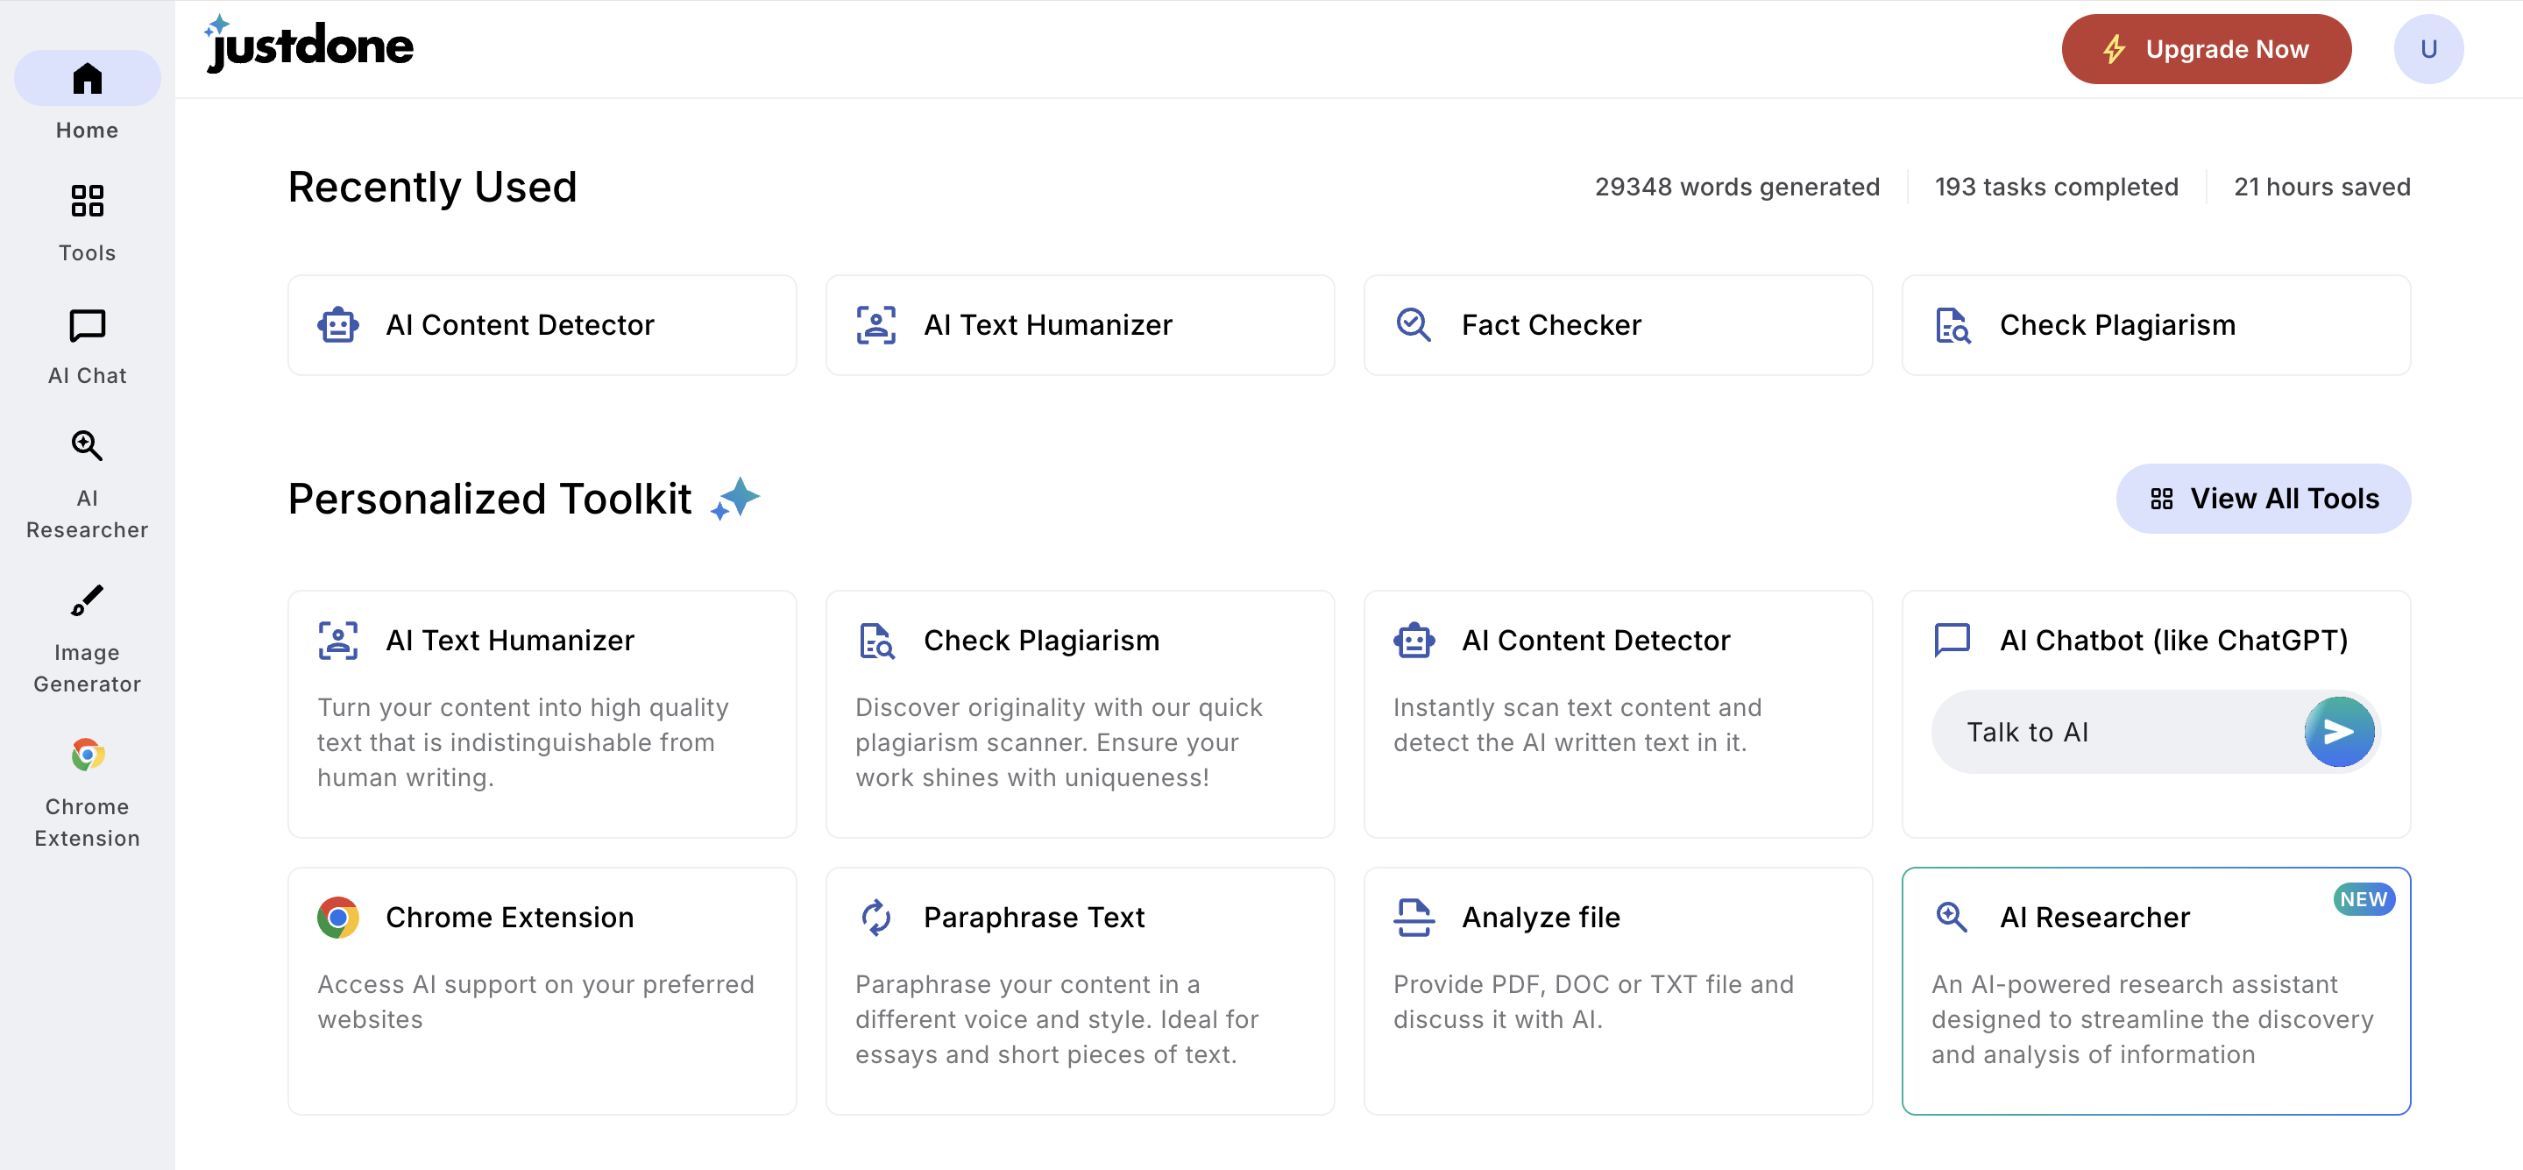Send message with the blue arrow button
The width and height of the screenshot is (2523, 1170).
click(x=2339, y=732)
